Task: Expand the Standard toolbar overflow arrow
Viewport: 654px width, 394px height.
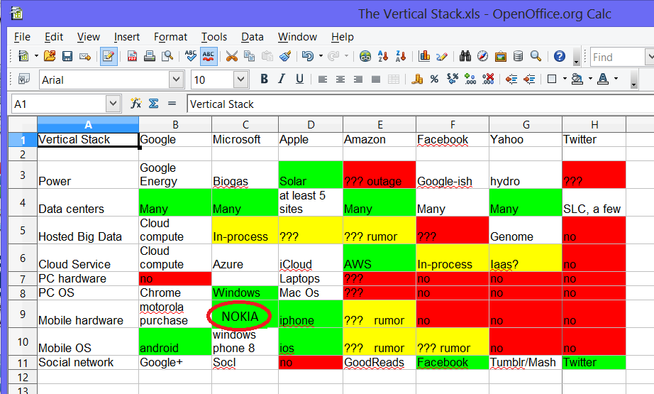Action: [x=576, y=56]
